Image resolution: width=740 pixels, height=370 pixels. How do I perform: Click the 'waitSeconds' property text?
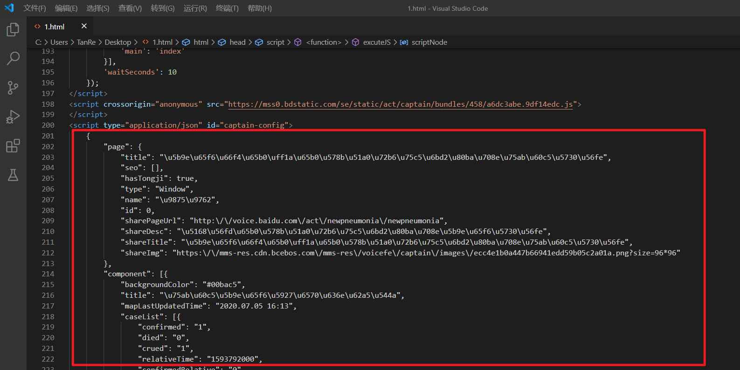(x=131, y=72)
